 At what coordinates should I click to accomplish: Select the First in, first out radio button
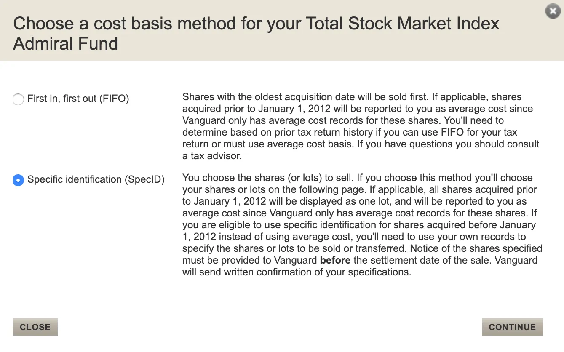18,99
